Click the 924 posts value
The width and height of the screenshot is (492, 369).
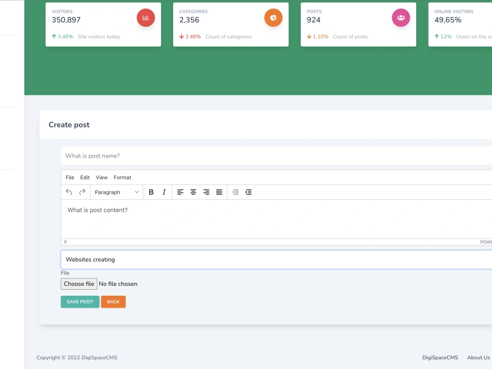click(x=313, y=20)
